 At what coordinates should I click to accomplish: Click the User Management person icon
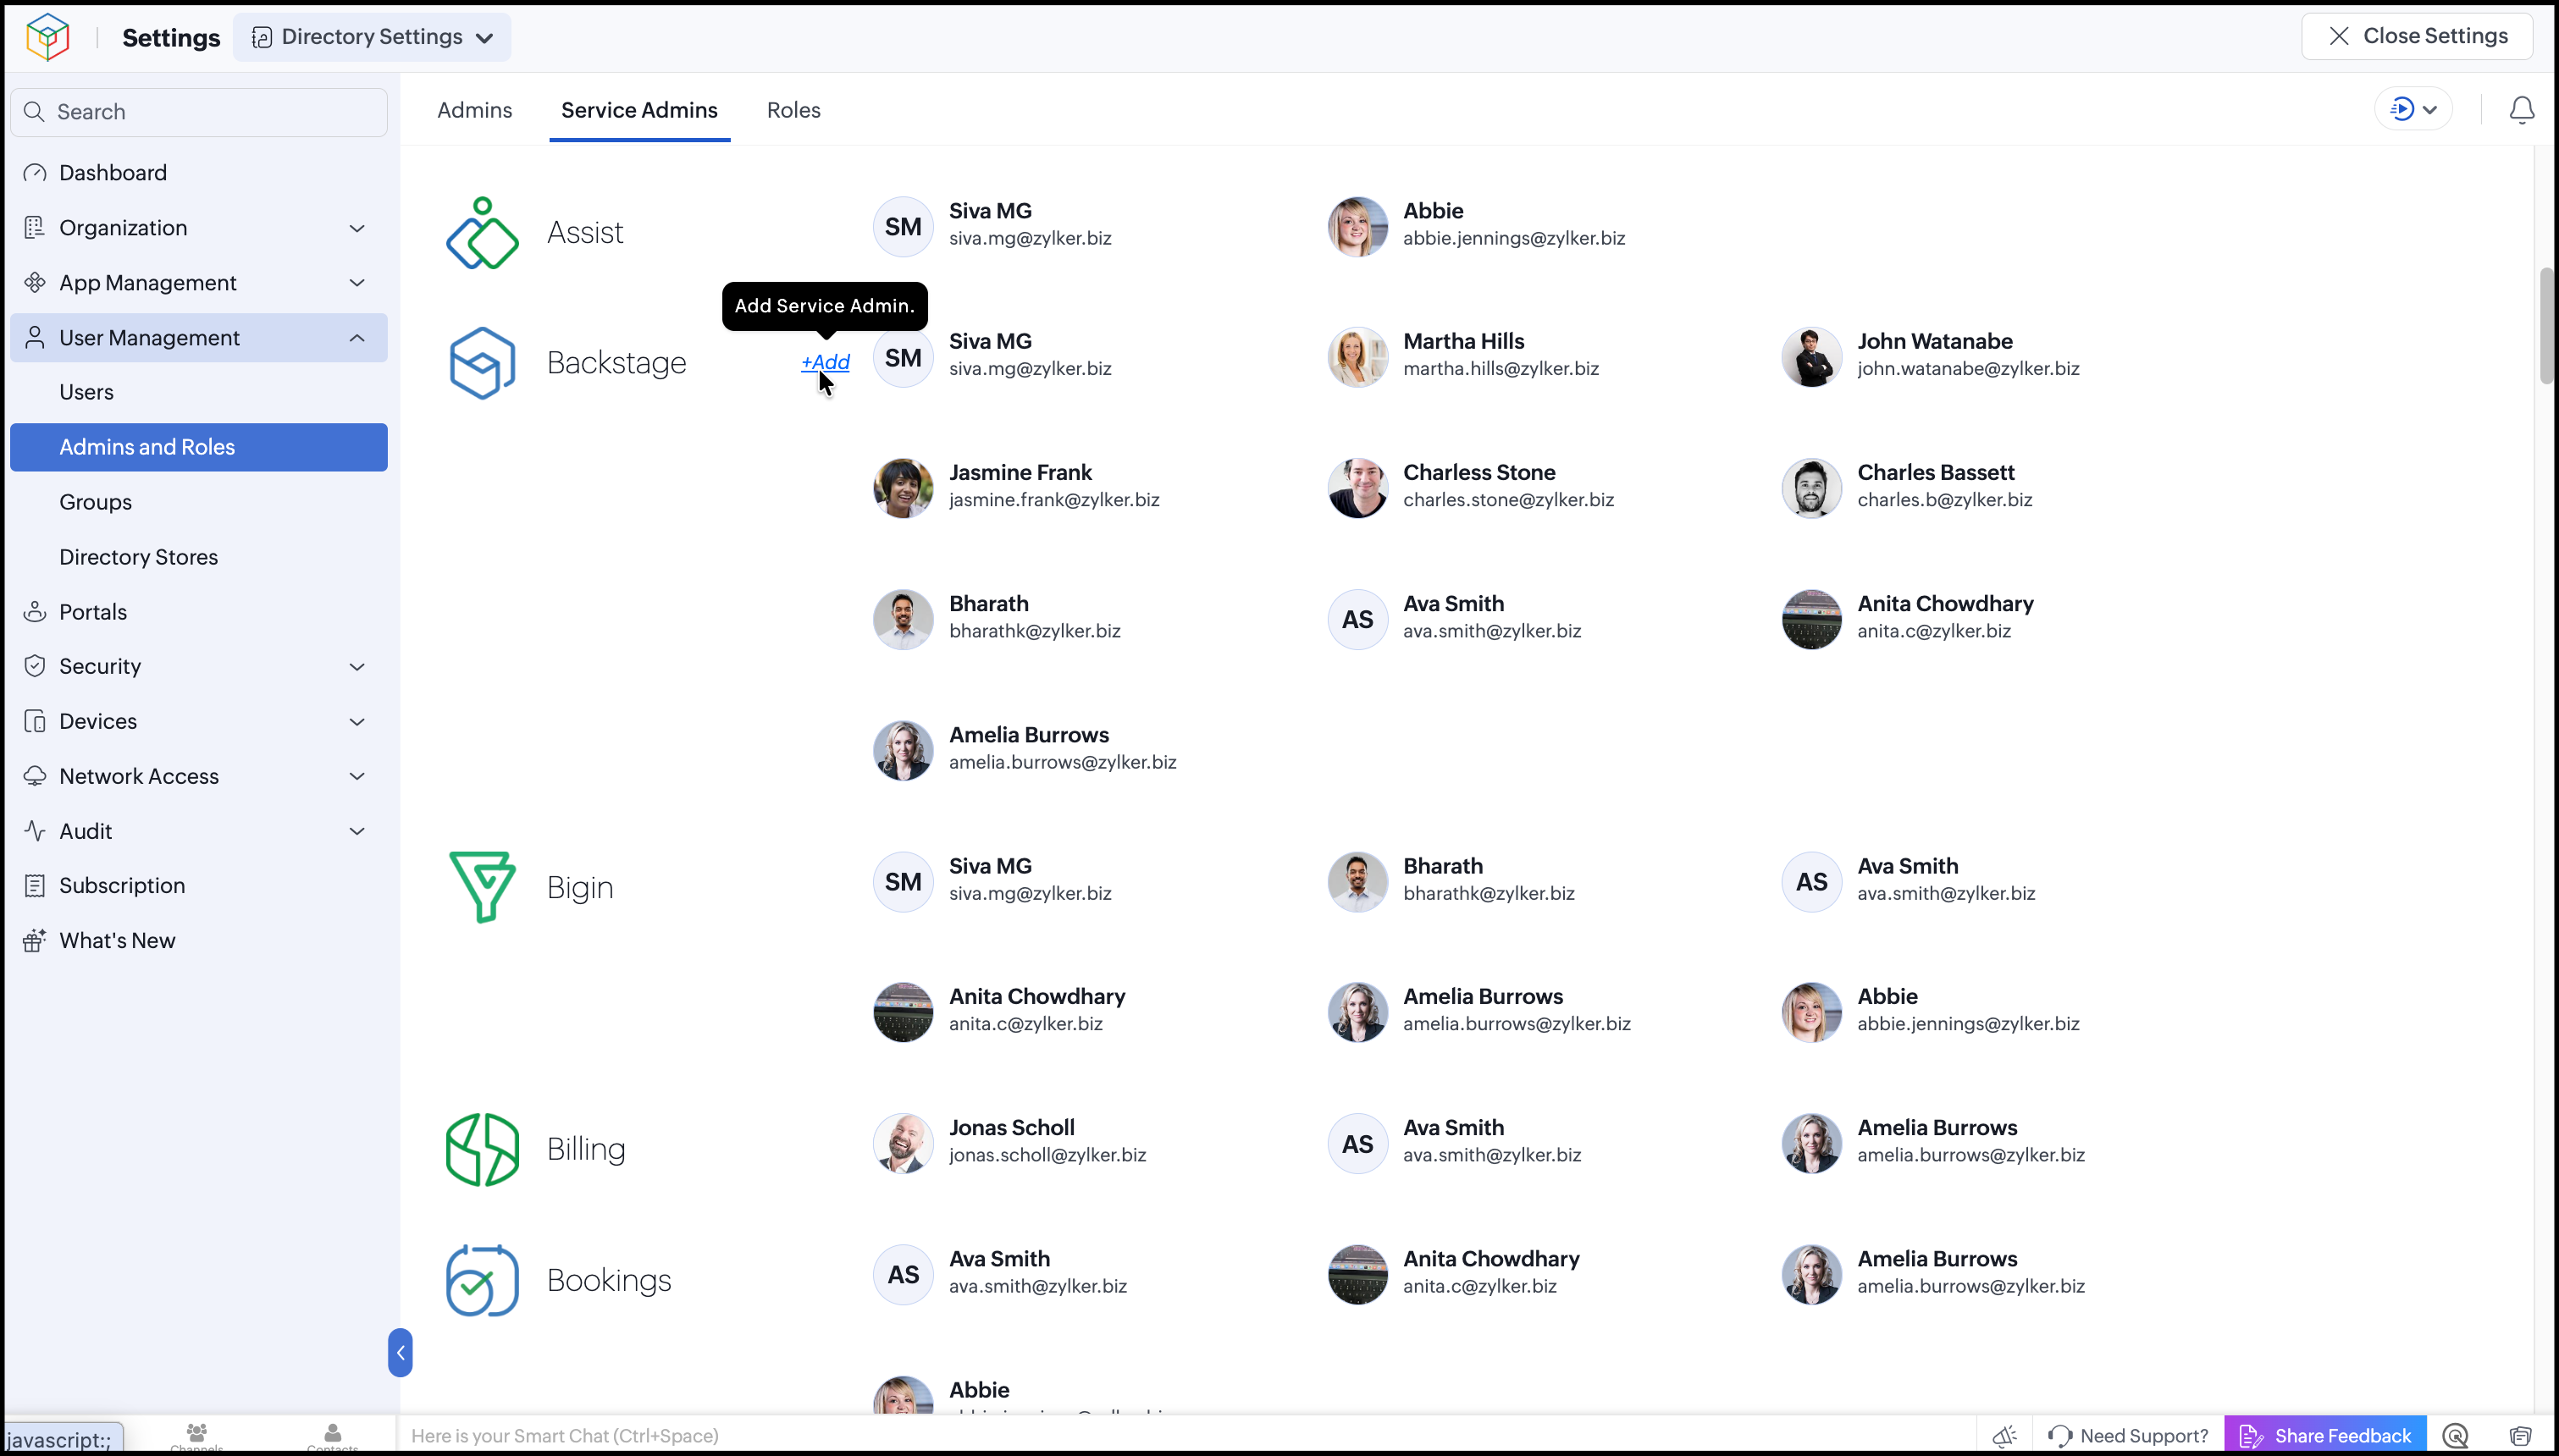coord(35,338)
